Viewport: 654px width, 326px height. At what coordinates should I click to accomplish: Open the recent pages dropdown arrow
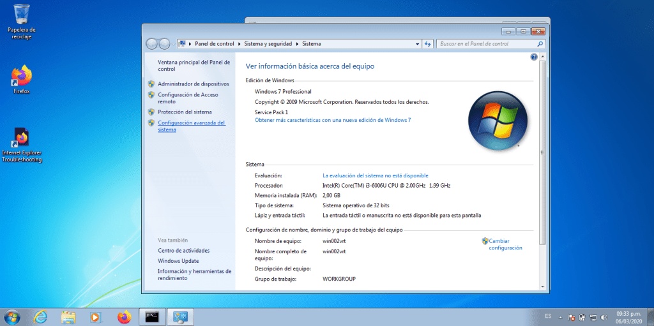coord(173,44)
